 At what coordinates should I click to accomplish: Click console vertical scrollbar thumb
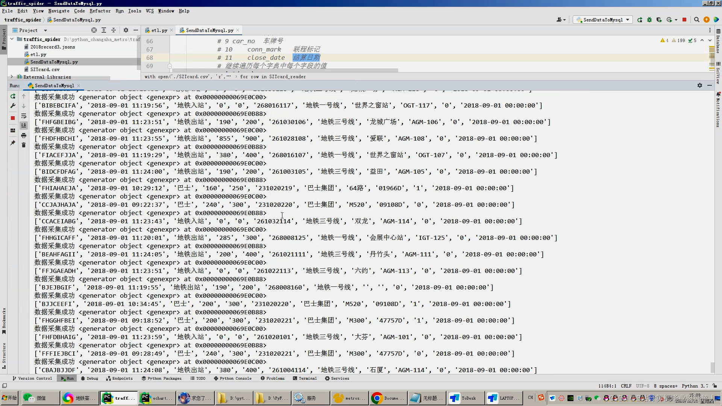(x=712, y=367)
